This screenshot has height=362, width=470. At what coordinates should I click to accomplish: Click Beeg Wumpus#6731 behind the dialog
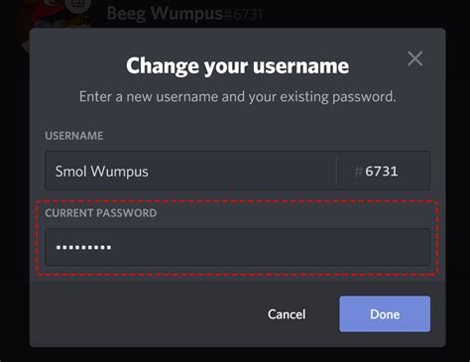coord(184,14)
